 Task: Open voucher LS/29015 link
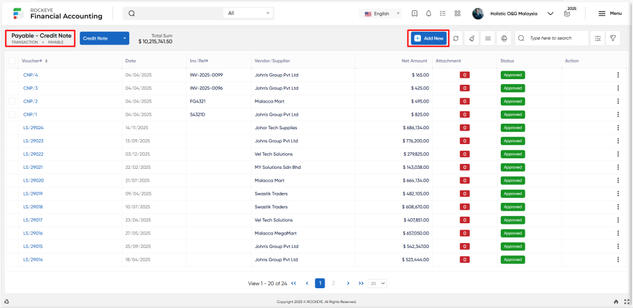coord(33,246)
